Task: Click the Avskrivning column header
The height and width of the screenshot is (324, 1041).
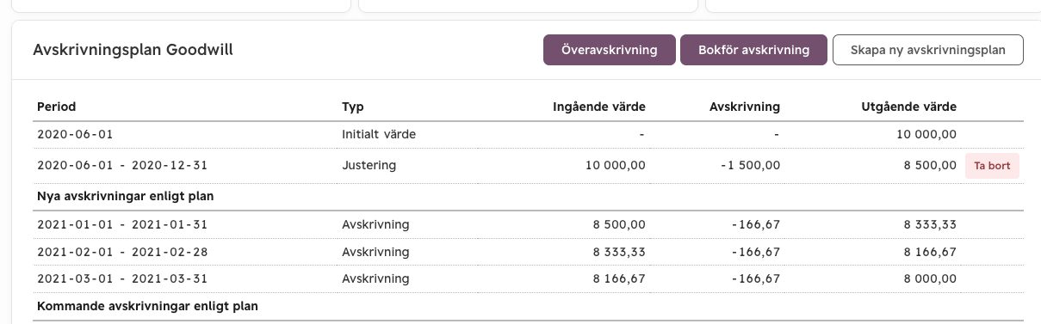Action: (x=744, y=107)
